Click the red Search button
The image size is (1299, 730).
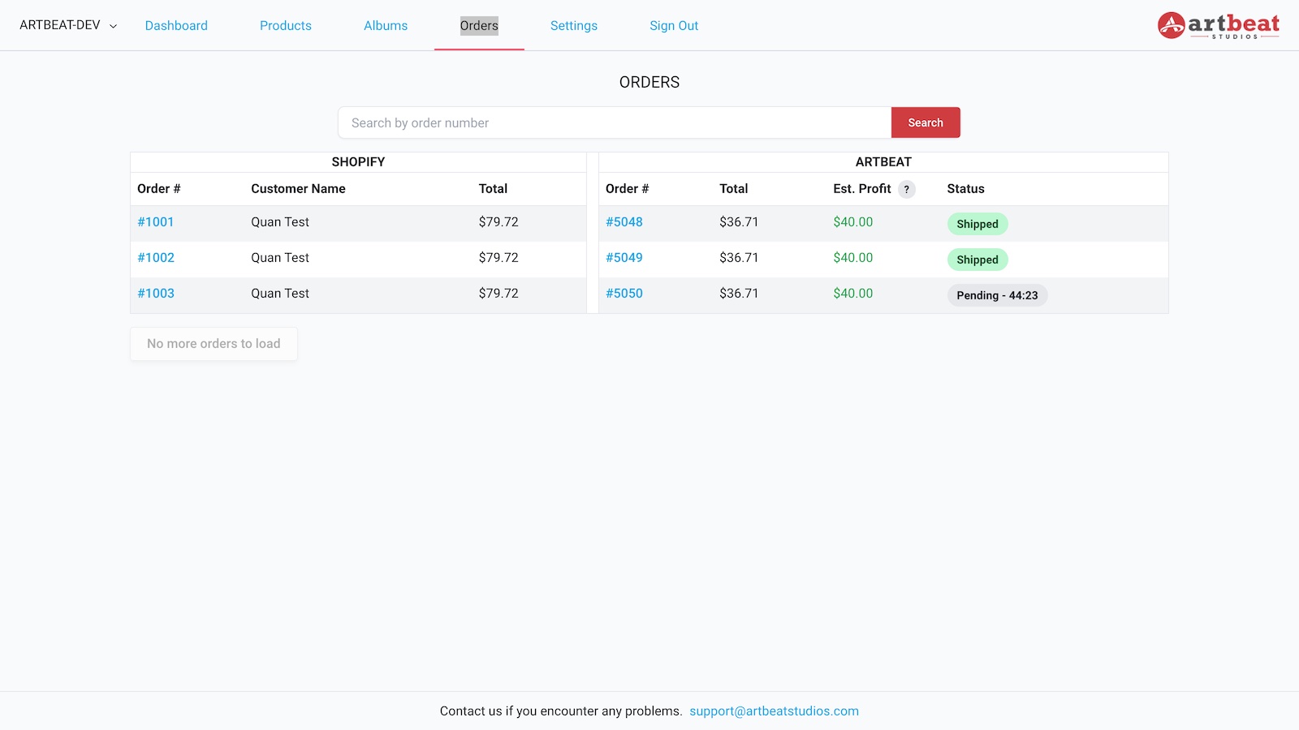click(x=926, y=122)
